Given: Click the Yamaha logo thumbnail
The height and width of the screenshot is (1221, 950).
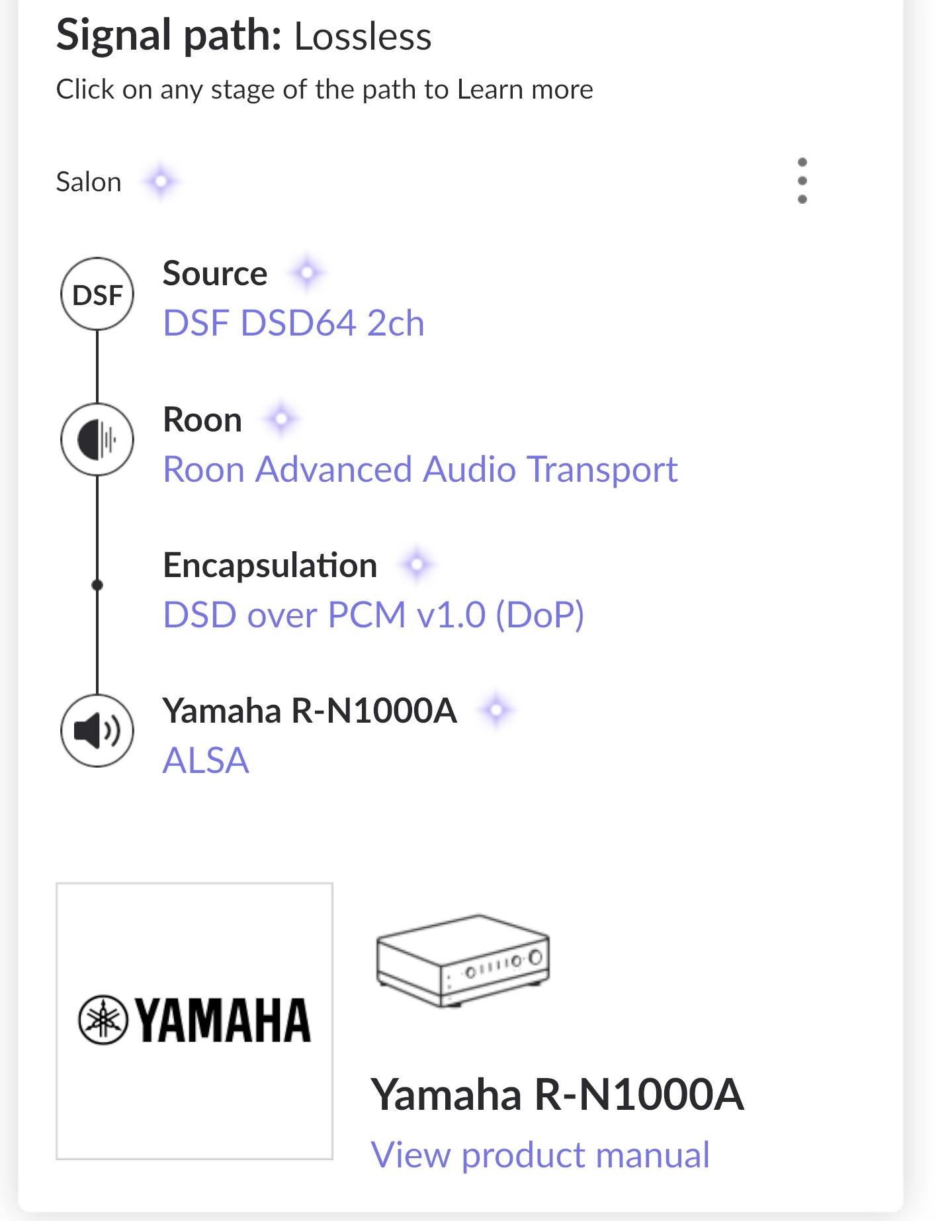Looking at the screenshot, I should coord(194,1020).
